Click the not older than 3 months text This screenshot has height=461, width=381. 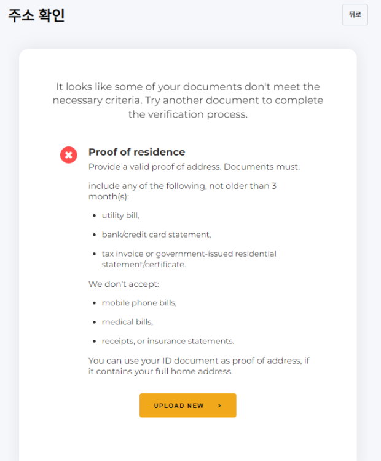[x=183, y=191]
